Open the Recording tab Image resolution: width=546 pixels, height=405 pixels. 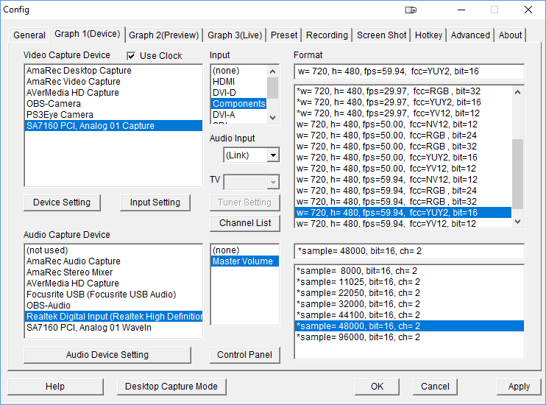(327, 35)
